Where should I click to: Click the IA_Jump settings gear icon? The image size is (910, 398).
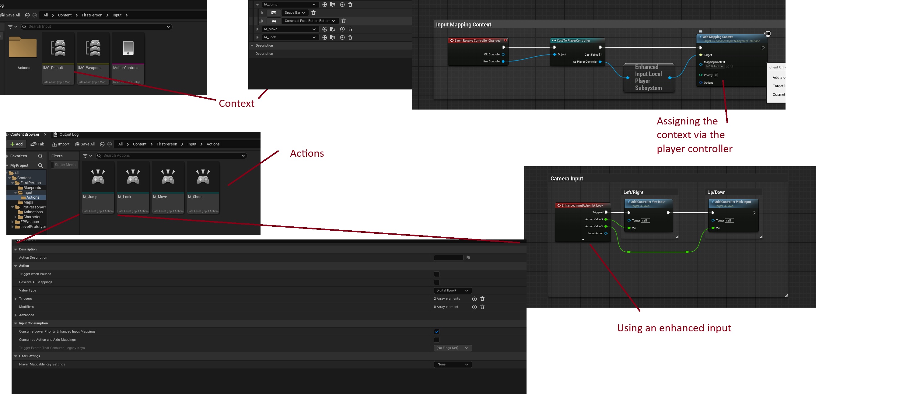click(332, 5)
